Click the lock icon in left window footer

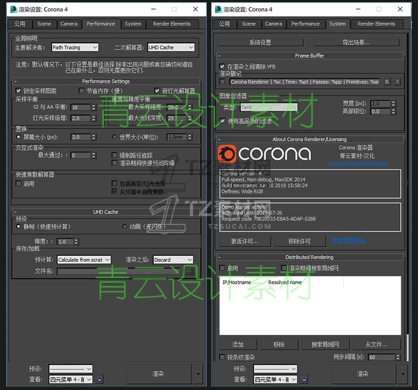[x=99, y=379]
